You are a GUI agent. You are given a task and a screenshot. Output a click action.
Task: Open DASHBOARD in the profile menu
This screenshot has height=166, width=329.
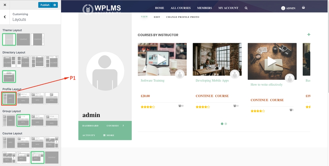pos(90,126)
